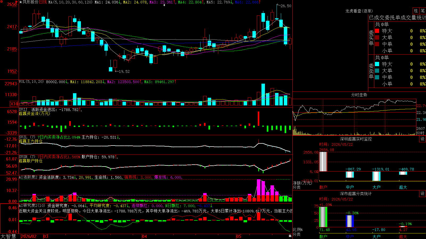Click the 42.05 value under 深市超赢分类统计

(x=351, y=230)
